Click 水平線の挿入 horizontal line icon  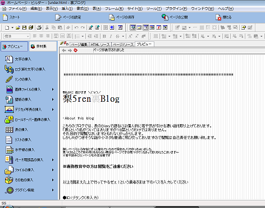[9, 150]
